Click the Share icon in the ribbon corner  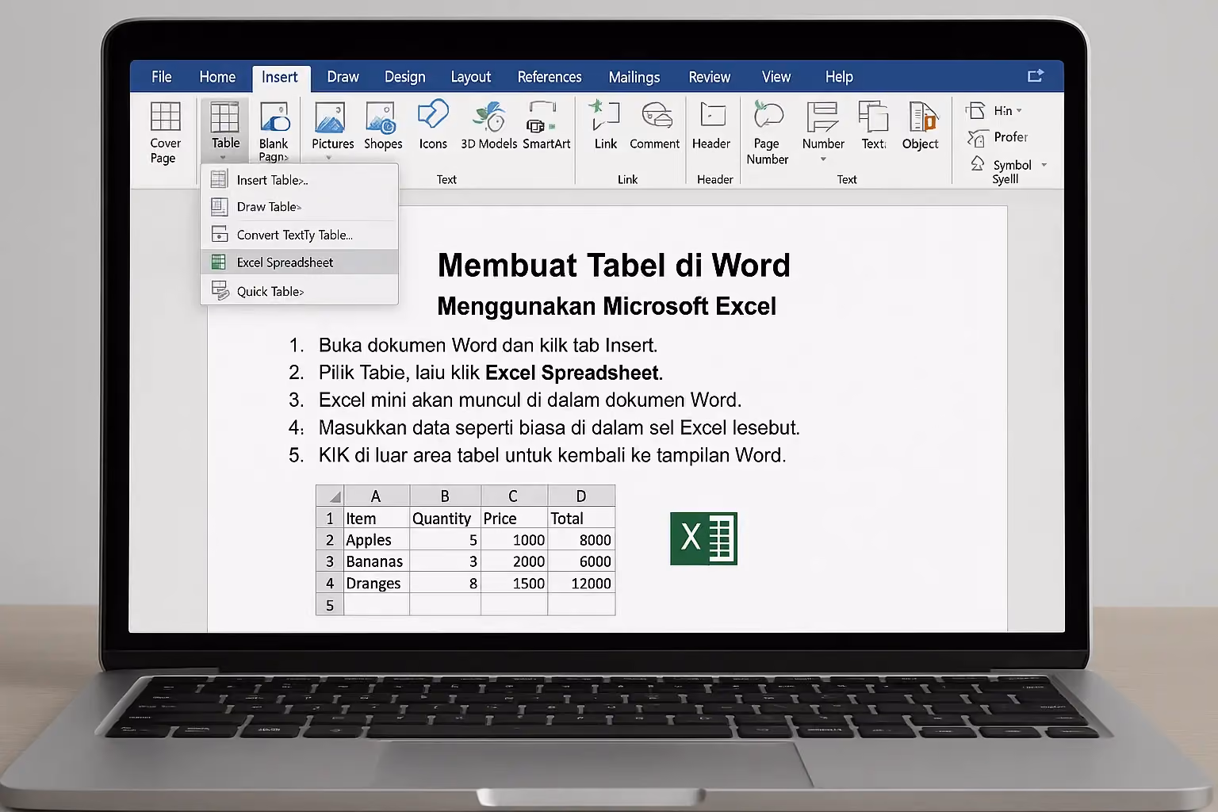1036,76
